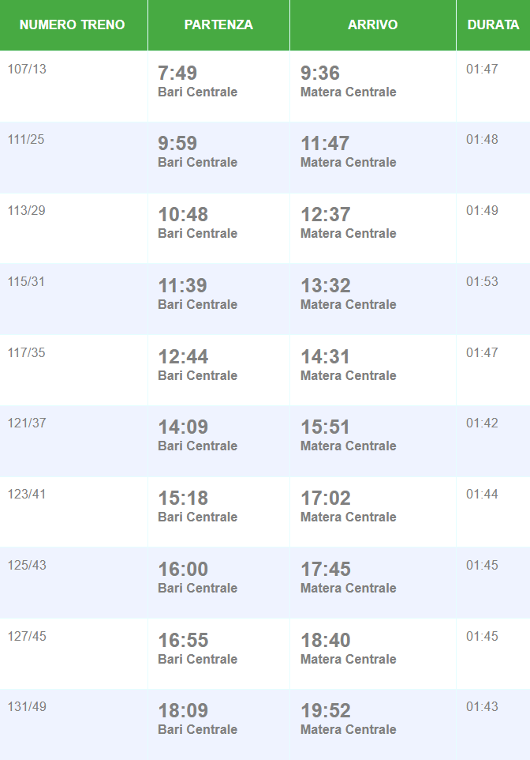Click the PARTENZA column header
The height and width of the screenshot is (760, 530).
click(x=218, y=24)
